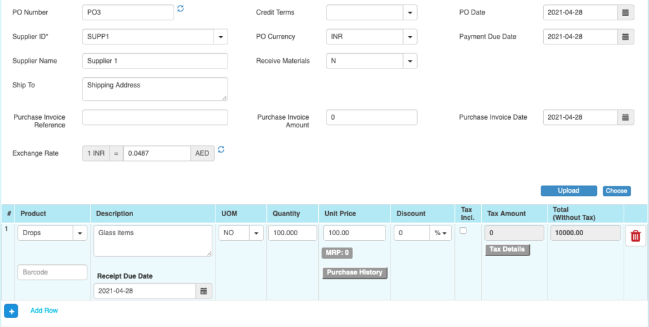
Task: Change discount type percent dropdown
Action: pos(440,233)
